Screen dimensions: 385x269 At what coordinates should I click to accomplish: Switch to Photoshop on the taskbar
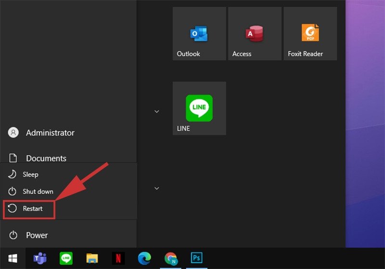196,258
